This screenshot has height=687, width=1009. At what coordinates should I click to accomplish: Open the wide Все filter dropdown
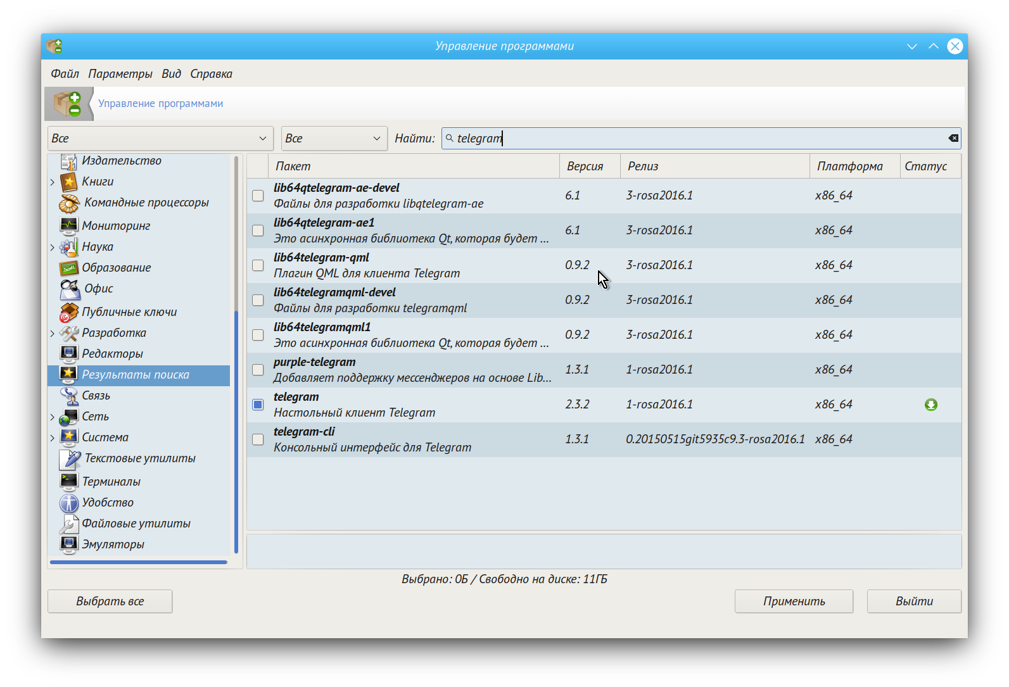[160, 139]
